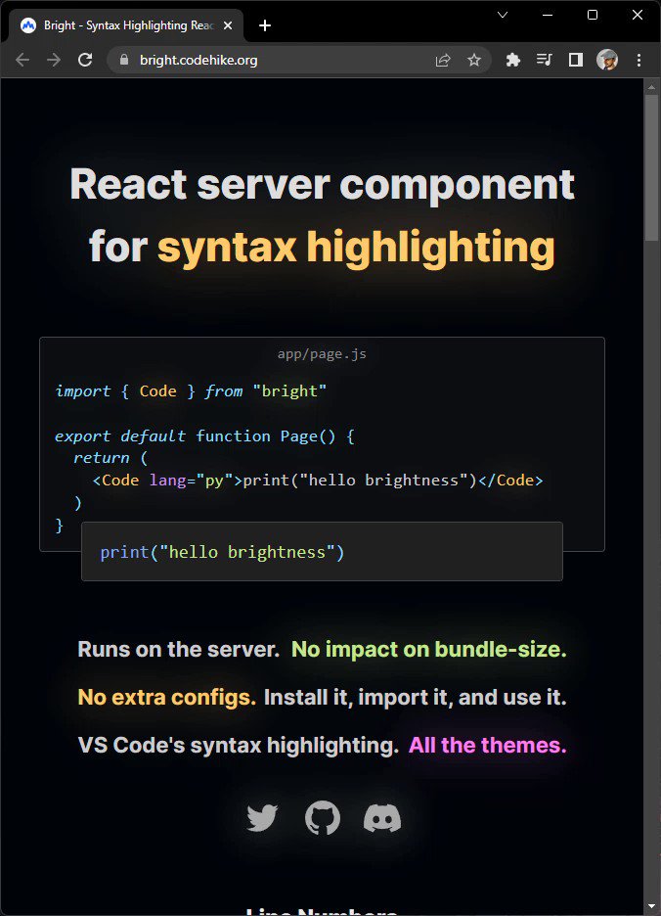Bookmark this page with star icon
Viewport: 661px width, 916px height.
click(474, 60)
